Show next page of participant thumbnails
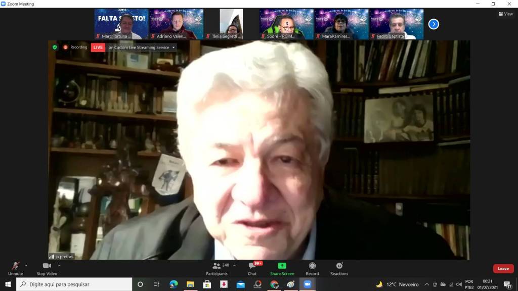 point(434,24)
